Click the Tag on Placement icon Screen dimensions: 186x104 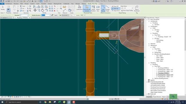pos(137,8)
